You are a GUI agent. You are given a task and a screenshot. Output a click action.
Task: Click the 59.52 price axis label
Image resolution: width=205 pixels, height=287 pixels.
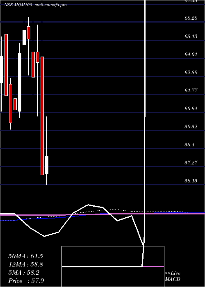pos(191,126)
